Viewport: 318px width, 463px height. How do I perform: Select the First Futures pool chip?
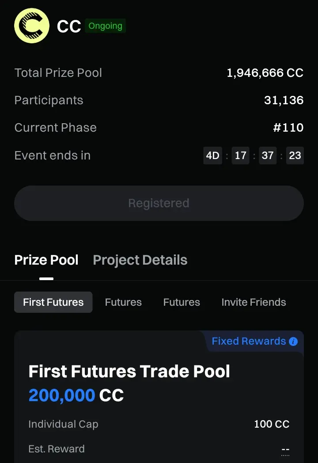53,302
